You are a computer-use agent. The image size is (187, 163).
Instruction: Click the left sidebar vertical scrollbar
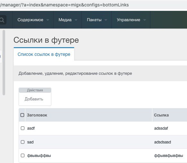[x=4, y=63]
